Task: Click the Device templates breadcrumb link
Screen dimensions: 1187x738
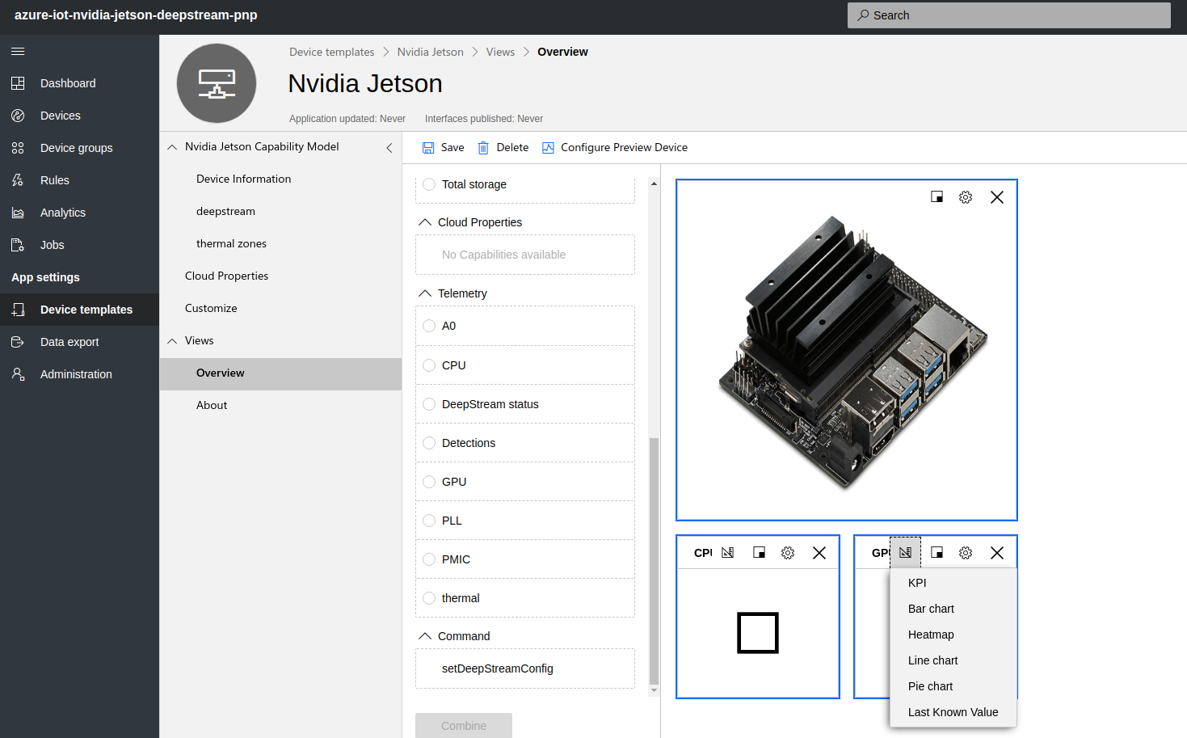Action: tap(331, 52)
